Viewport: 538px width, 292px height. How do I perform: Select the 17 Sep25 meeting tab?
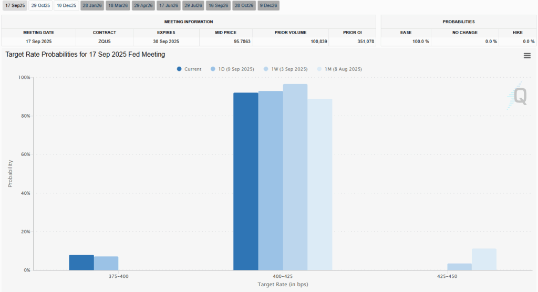(14, 6)
